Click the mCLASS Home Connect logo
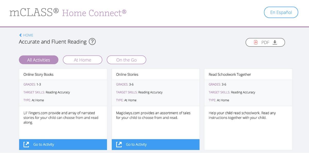Viewport: 309px width, 153px height. (68, 12)
